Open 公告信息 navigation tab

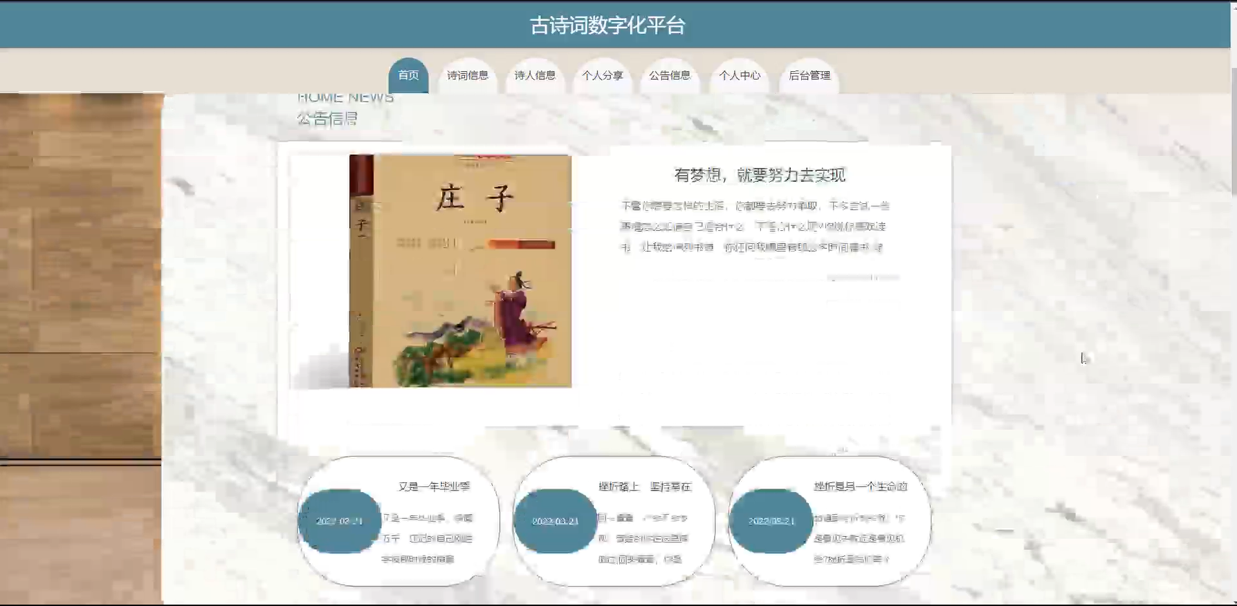[670, 75]
